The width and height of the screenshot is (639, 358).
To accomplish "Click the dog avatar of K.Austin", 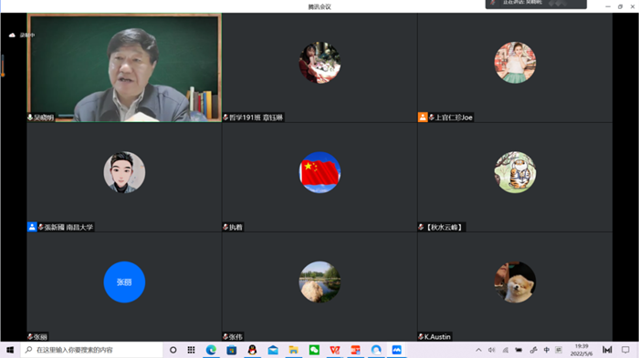I will click(x=515, y=281).
